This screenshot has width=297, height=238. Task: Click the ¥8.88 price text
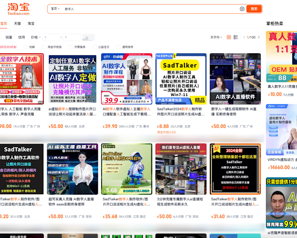tap(163, 126)
